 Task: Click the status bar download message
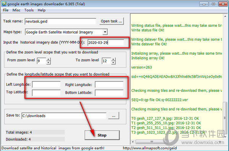click(53, 148)
